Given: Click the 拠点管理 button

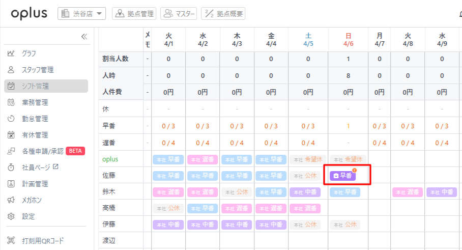Looking at the screenshot, I should click(134, 14).
